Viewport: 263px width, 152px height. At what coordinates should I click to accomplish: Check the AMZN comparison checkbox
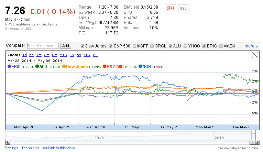click(221, 46)
